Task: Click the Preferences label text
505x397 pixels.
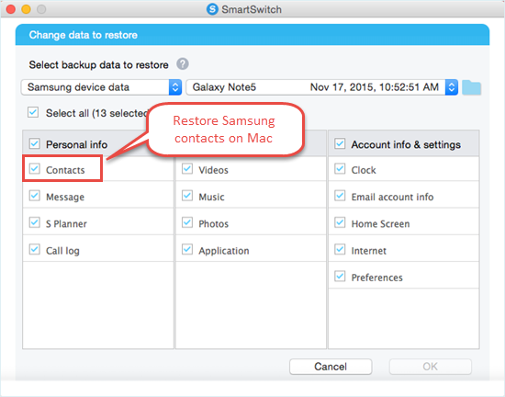Action: (376, 278)
